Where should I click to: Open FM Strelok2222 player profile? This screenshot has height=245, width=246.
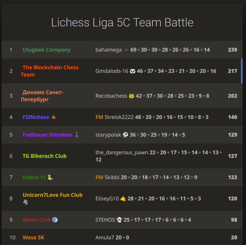tap(115, 117)
